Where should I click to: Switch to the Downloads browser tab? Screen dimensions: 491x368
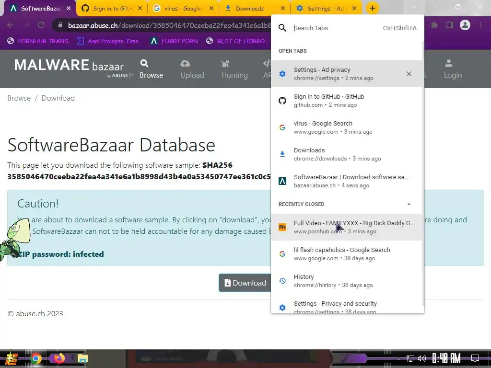(x=254, y=9)
